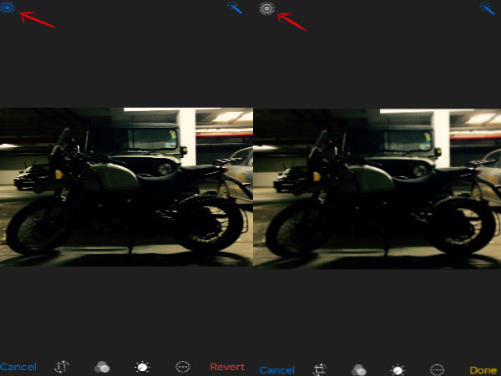Select the light adjustment dial in right screen
Image resolution: width=501 pixels, height=376 pixels.
397,368
